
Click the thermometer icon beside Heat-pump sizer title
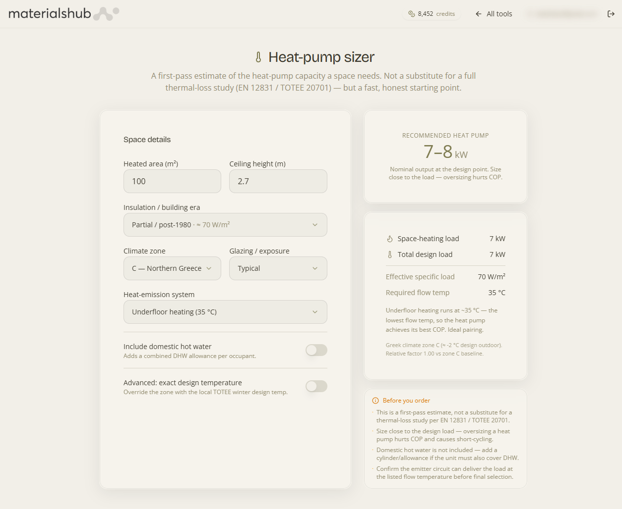(258, 57)
